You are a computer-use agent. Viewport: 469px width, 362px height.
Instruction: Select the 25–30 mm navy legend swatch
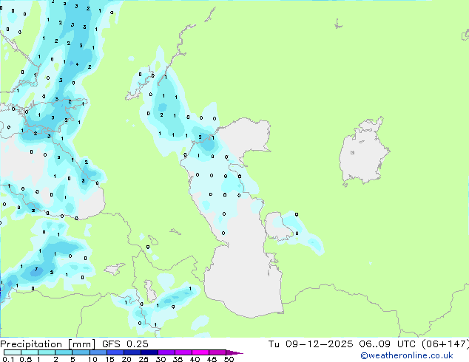click(x=149, y=352)
